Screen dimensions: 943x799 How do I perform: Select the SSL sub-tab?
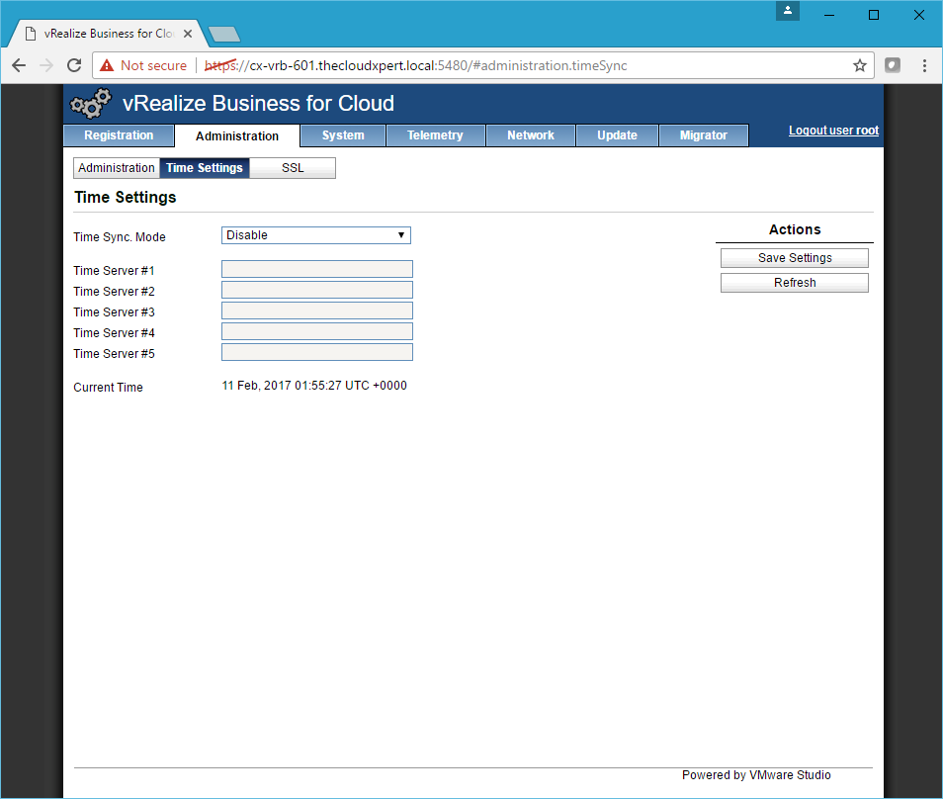tap(293, 168)
